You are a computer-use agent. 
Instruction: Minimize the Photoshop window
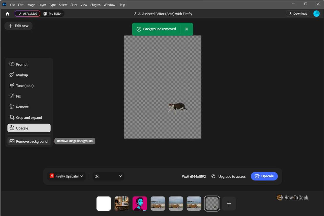pyautogui.click(x=293, y=4)
